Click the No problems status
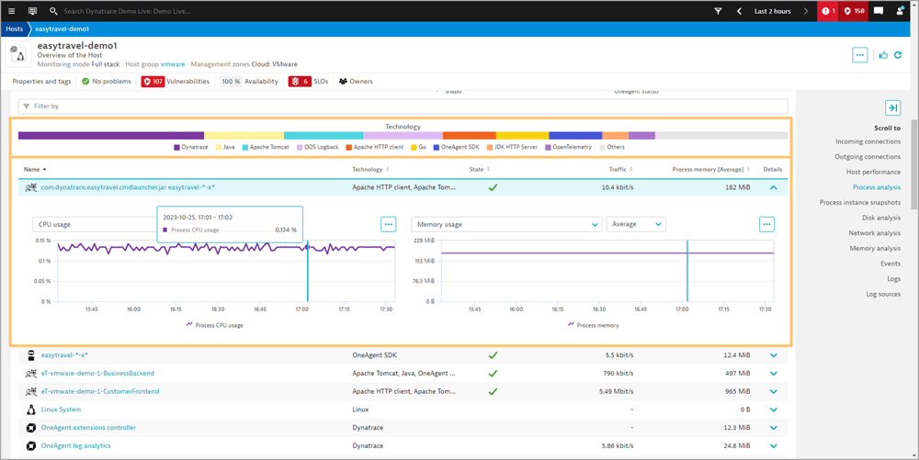This screenshot has height=460, width=919. click(x=107, y=82)
